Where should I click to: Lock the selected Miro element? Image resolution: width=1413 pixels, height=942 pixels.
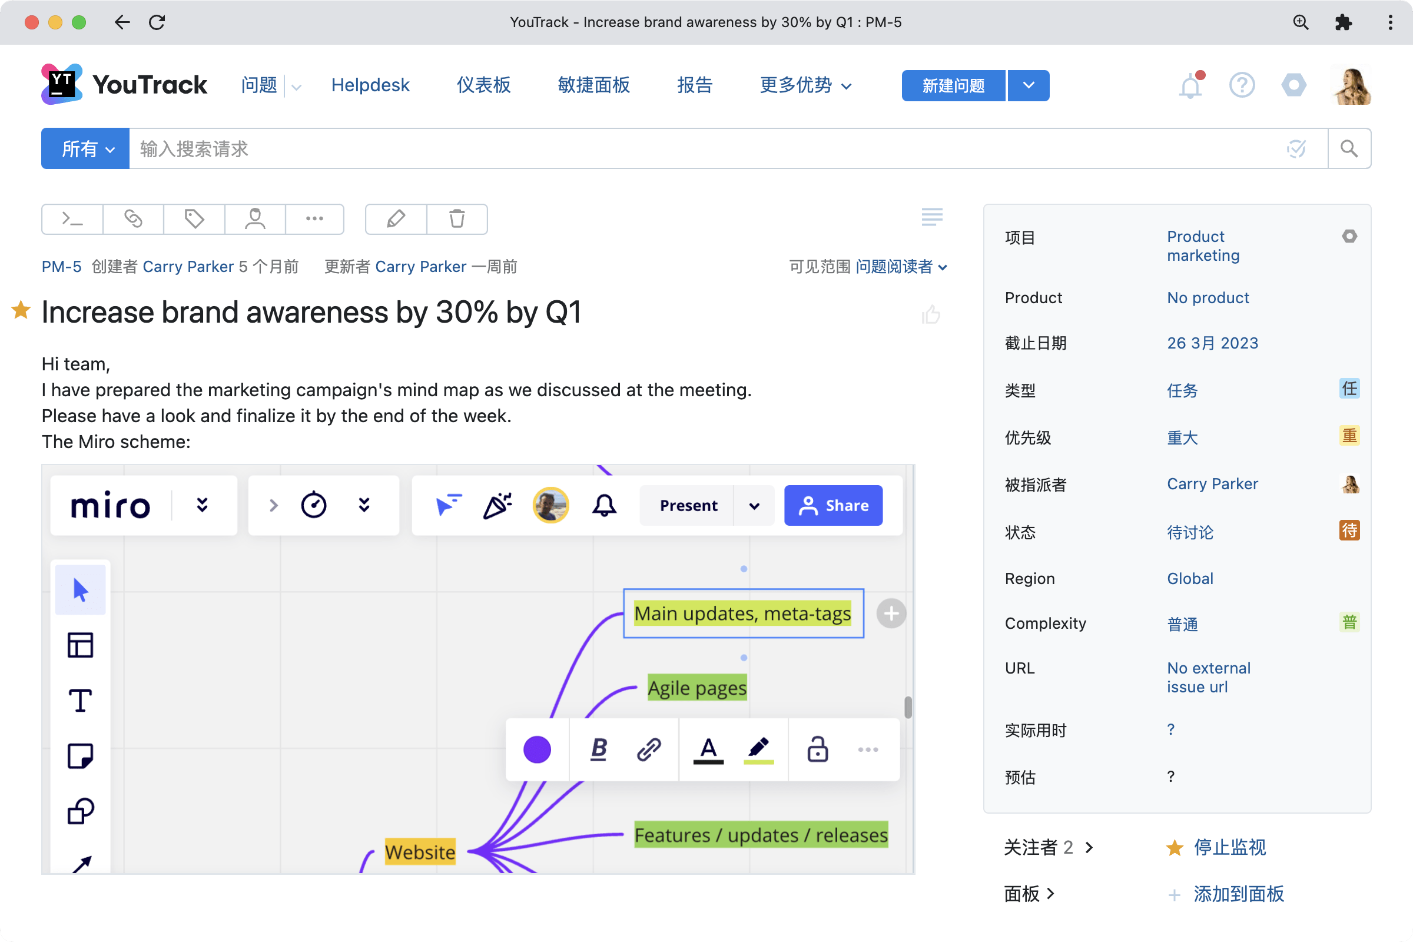817,749
